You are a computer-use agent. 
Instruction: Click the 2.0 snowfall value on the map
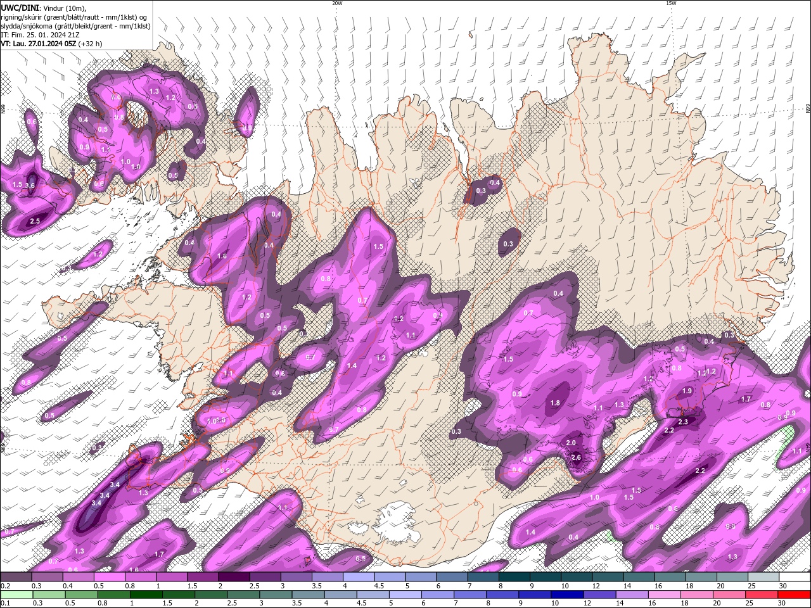tap(571, 443)
